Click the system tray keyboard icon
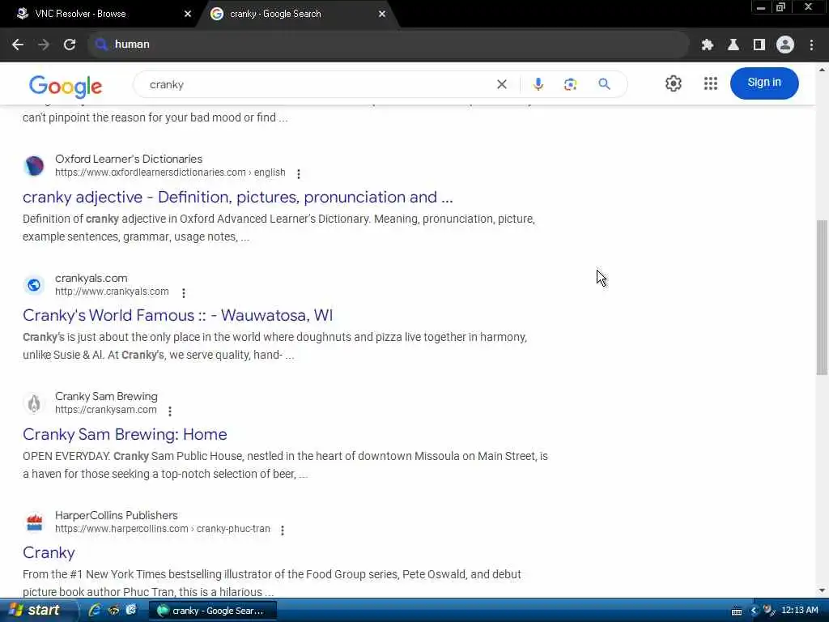The image size is (829, 622). [x=737, y=611]
